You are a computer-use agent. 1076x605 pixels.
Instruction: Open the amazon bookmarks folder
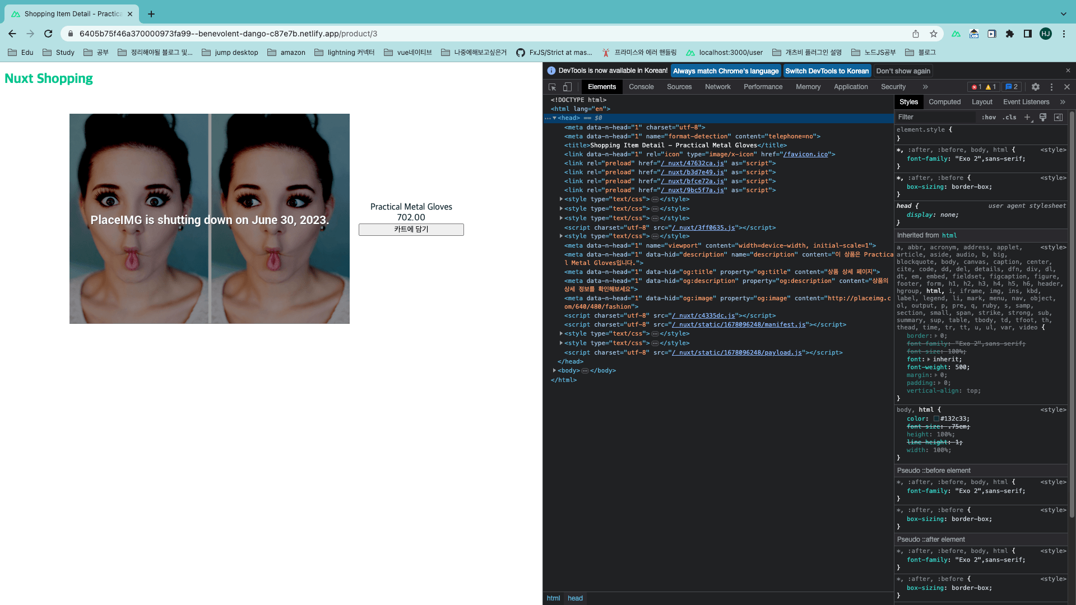click(286, 52)
